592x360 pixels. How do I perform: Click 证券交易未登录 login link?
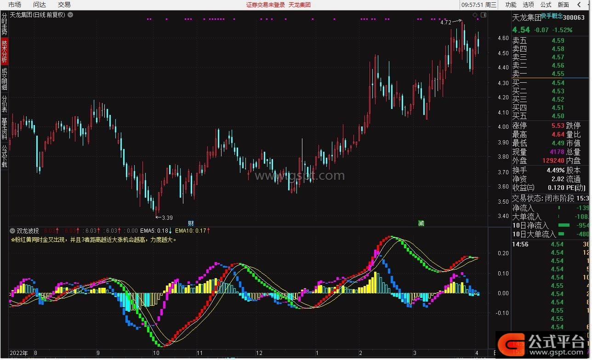[x=266, y=5]
